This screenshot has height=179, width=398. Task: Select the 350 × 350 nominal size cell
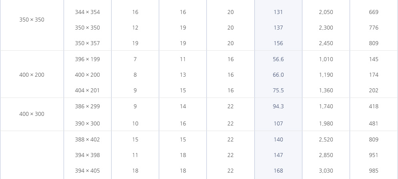click(32, 20)
